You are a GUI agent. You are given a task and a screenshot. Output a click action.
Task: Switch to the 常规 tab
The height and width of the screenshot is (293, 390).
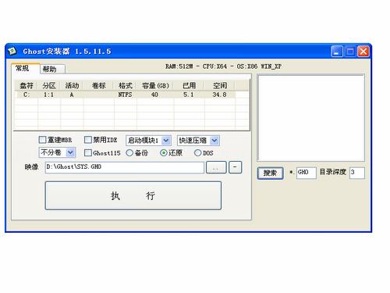(26, 69)
